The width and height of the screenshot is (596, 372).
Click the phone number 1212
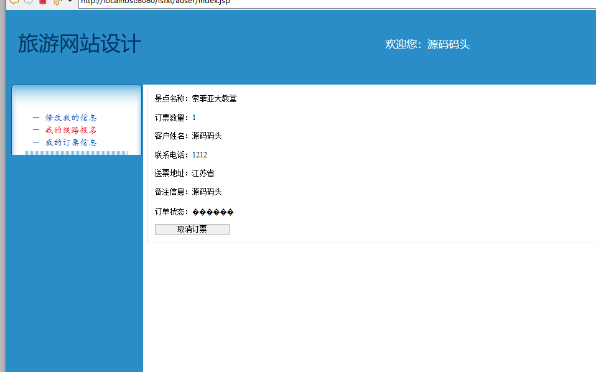tap(200, 154)
